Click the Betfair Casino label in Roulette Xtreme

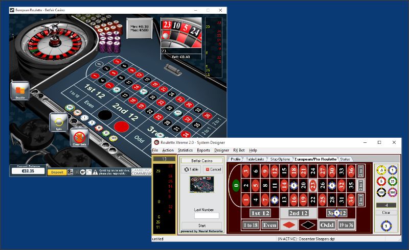tap(201, 161)
